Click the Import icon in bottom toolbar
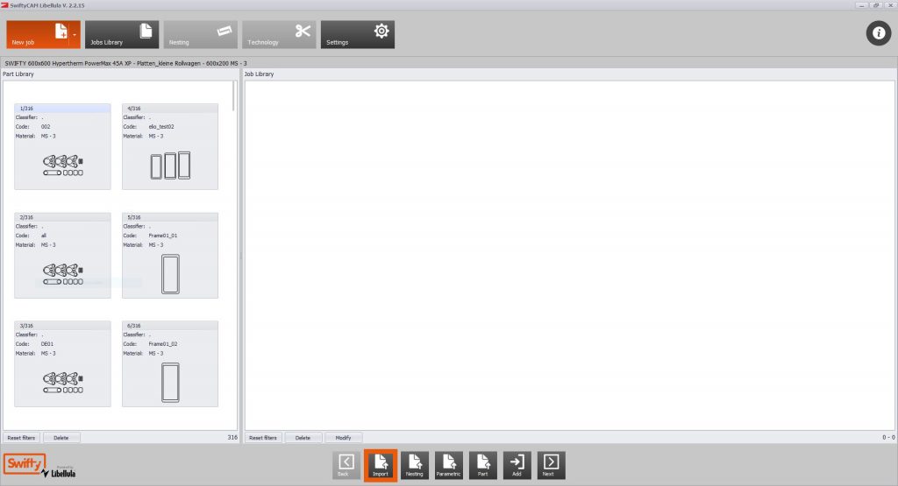The width and height of the screenshot is (898, 486). [381, 465]
